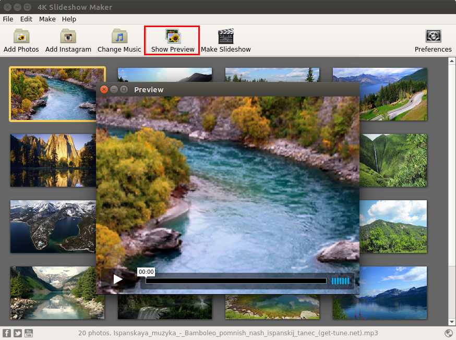The height and width of the screenshot is (340, 456).
Task: Select the green waterfall canyon thumbnail
Action: [393, 160]
